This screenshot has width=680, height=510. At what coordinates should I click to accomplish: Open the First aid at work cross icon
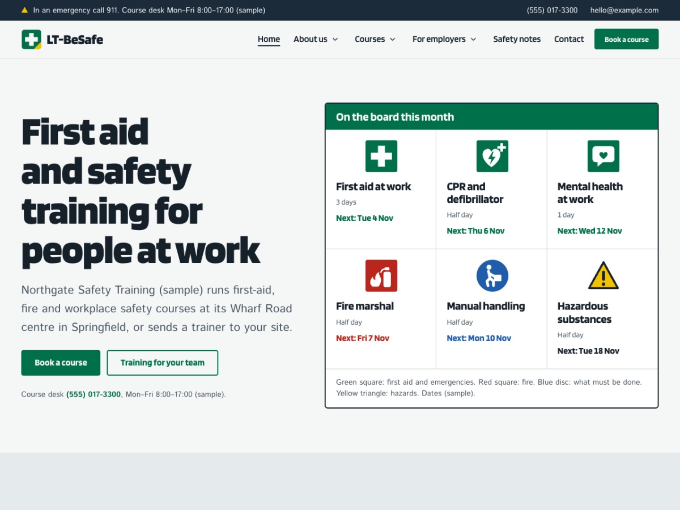click(381, 156)
